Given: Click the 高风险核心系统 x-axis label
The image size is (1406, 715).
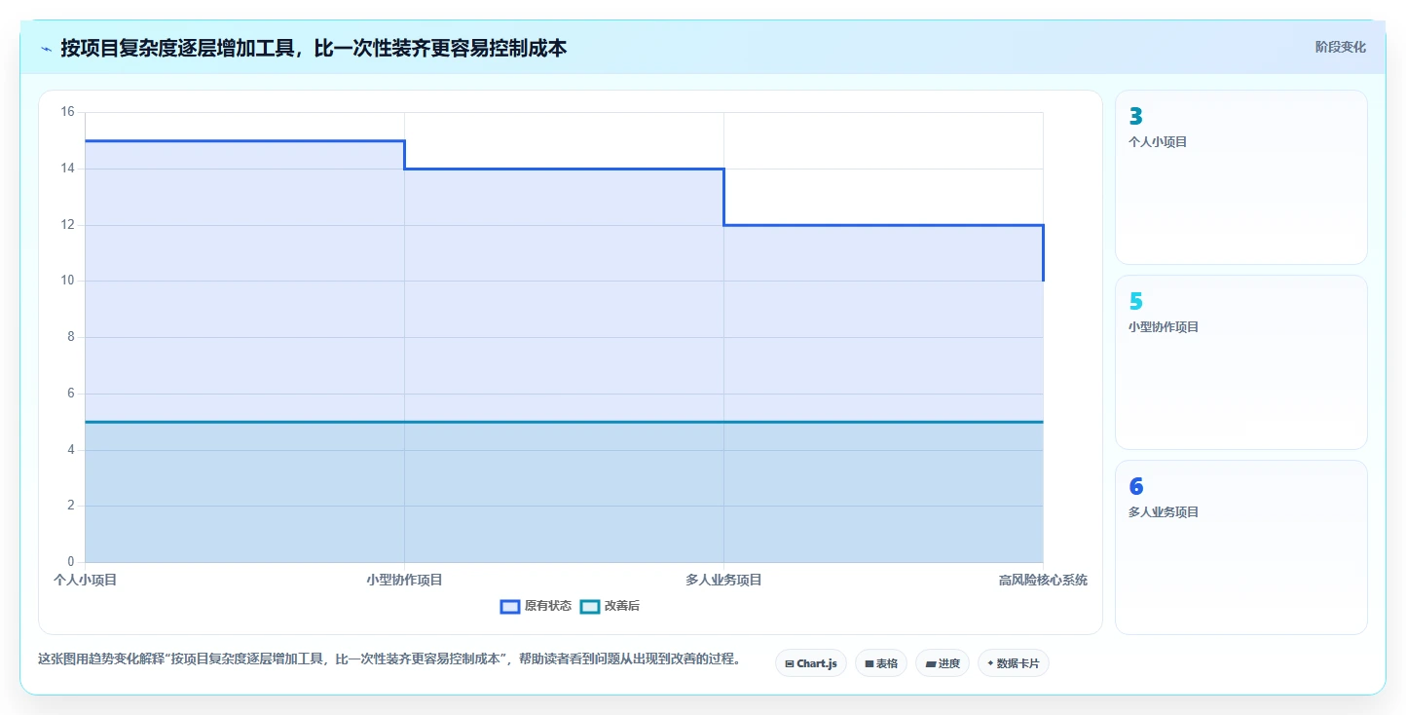Looking at the screenshot, I should pyautogui.click(x=1043, y=580).
